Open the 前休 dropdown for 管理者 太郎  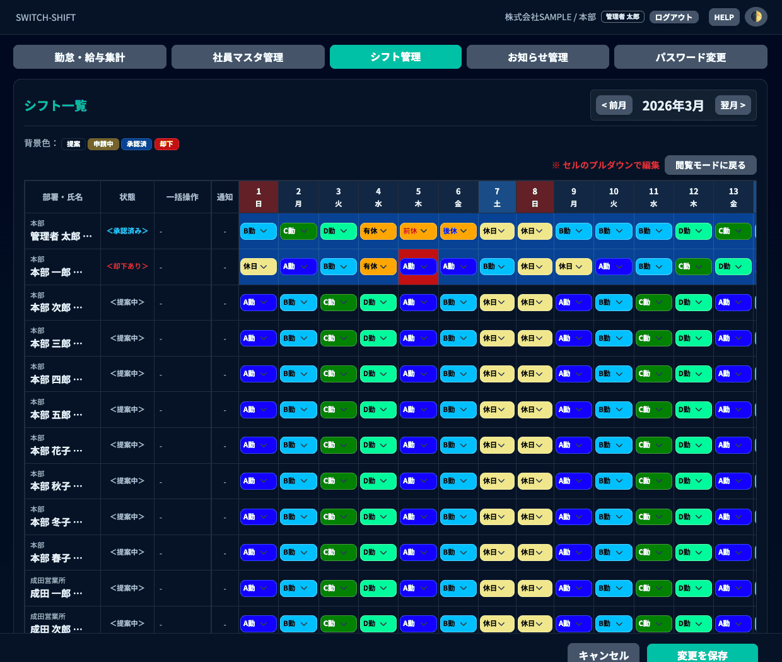tap(417, 231)
